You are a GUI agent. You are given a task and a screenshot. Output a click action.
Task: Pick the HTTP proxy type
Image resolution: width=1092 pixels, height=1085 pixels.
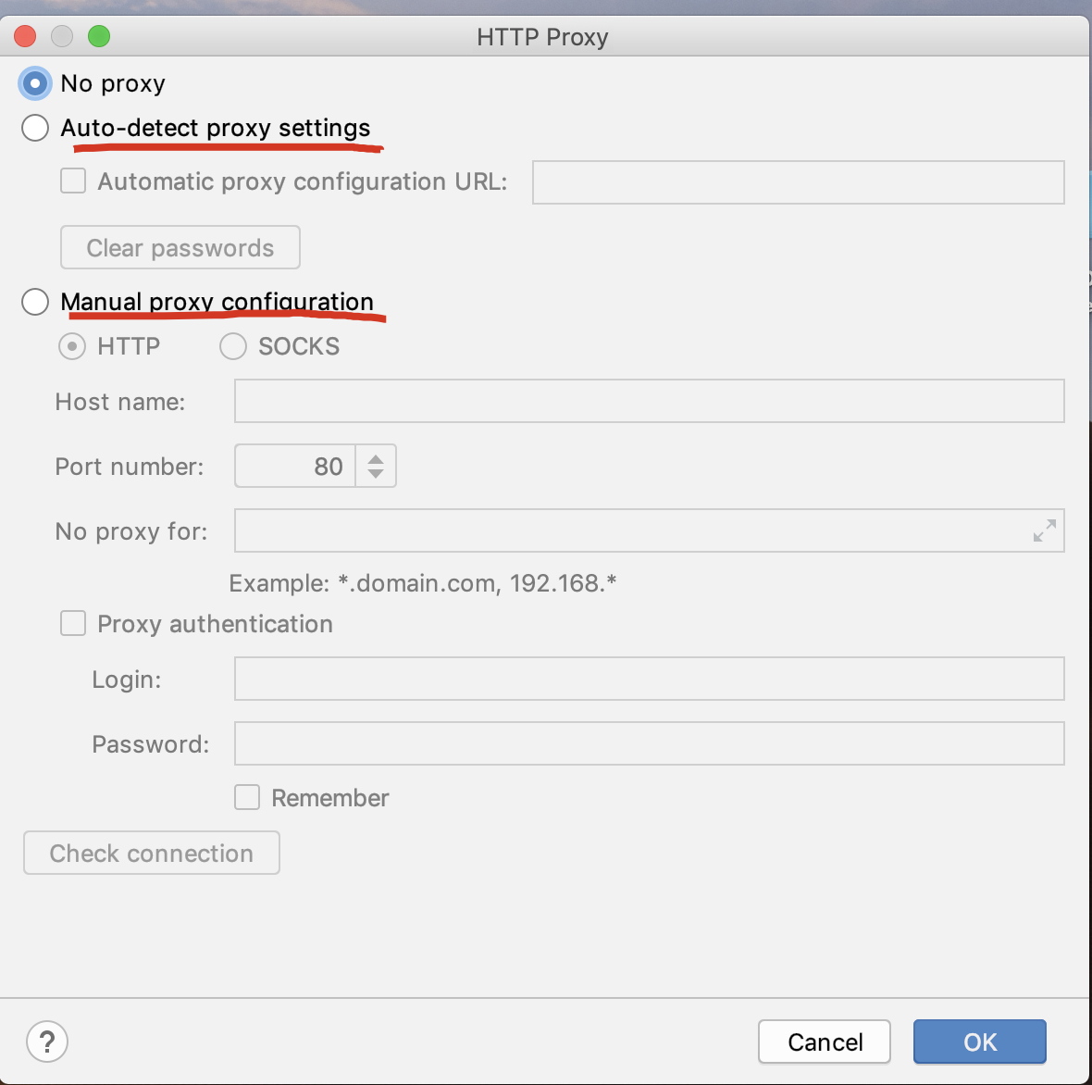(x=72, y=346)
